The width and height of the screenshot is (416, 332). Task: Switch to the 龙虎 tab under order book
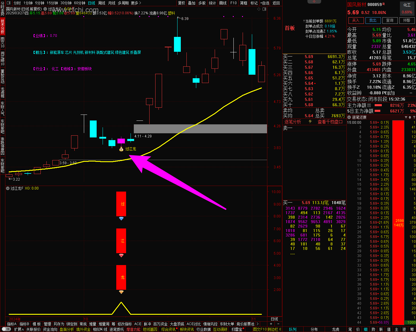[335, 329]
